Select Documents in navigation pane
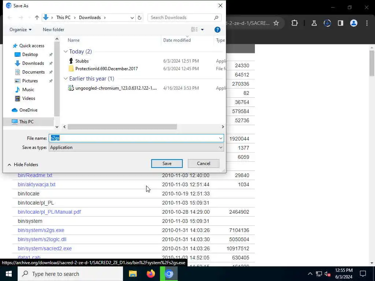The height and width of the screenshot is (281, 375). (33, 72)
